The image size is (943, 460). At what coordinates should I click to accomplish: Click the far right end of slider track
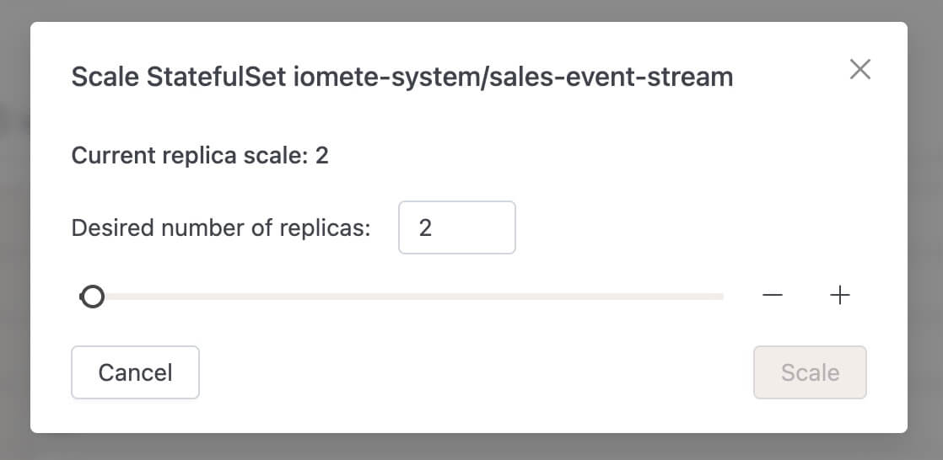click(x=720, y=297)
